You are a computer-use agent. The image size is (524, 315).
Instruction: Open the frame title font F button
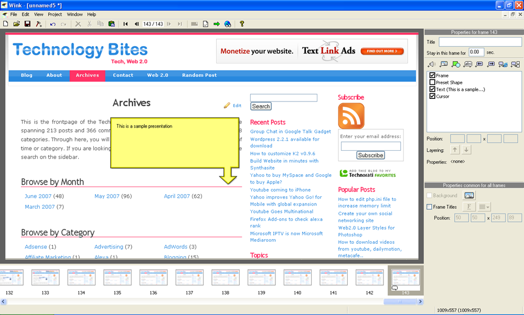[x=469, y=207]
